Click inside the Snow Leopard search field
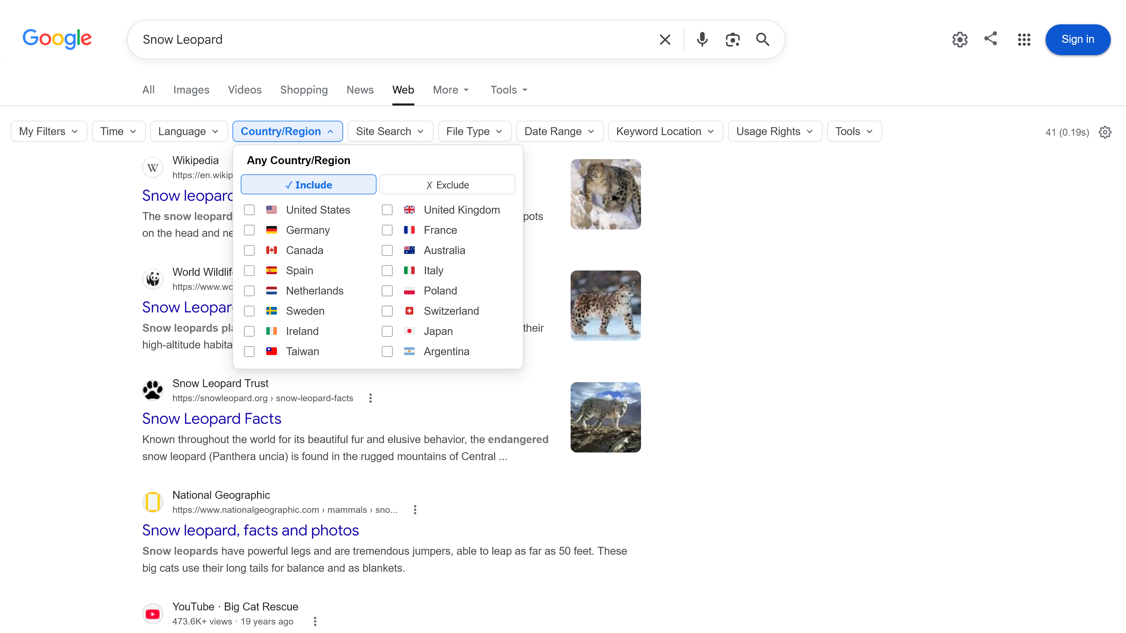The height and width of the screenshot is (633, 1126). [x=394, y=40]
